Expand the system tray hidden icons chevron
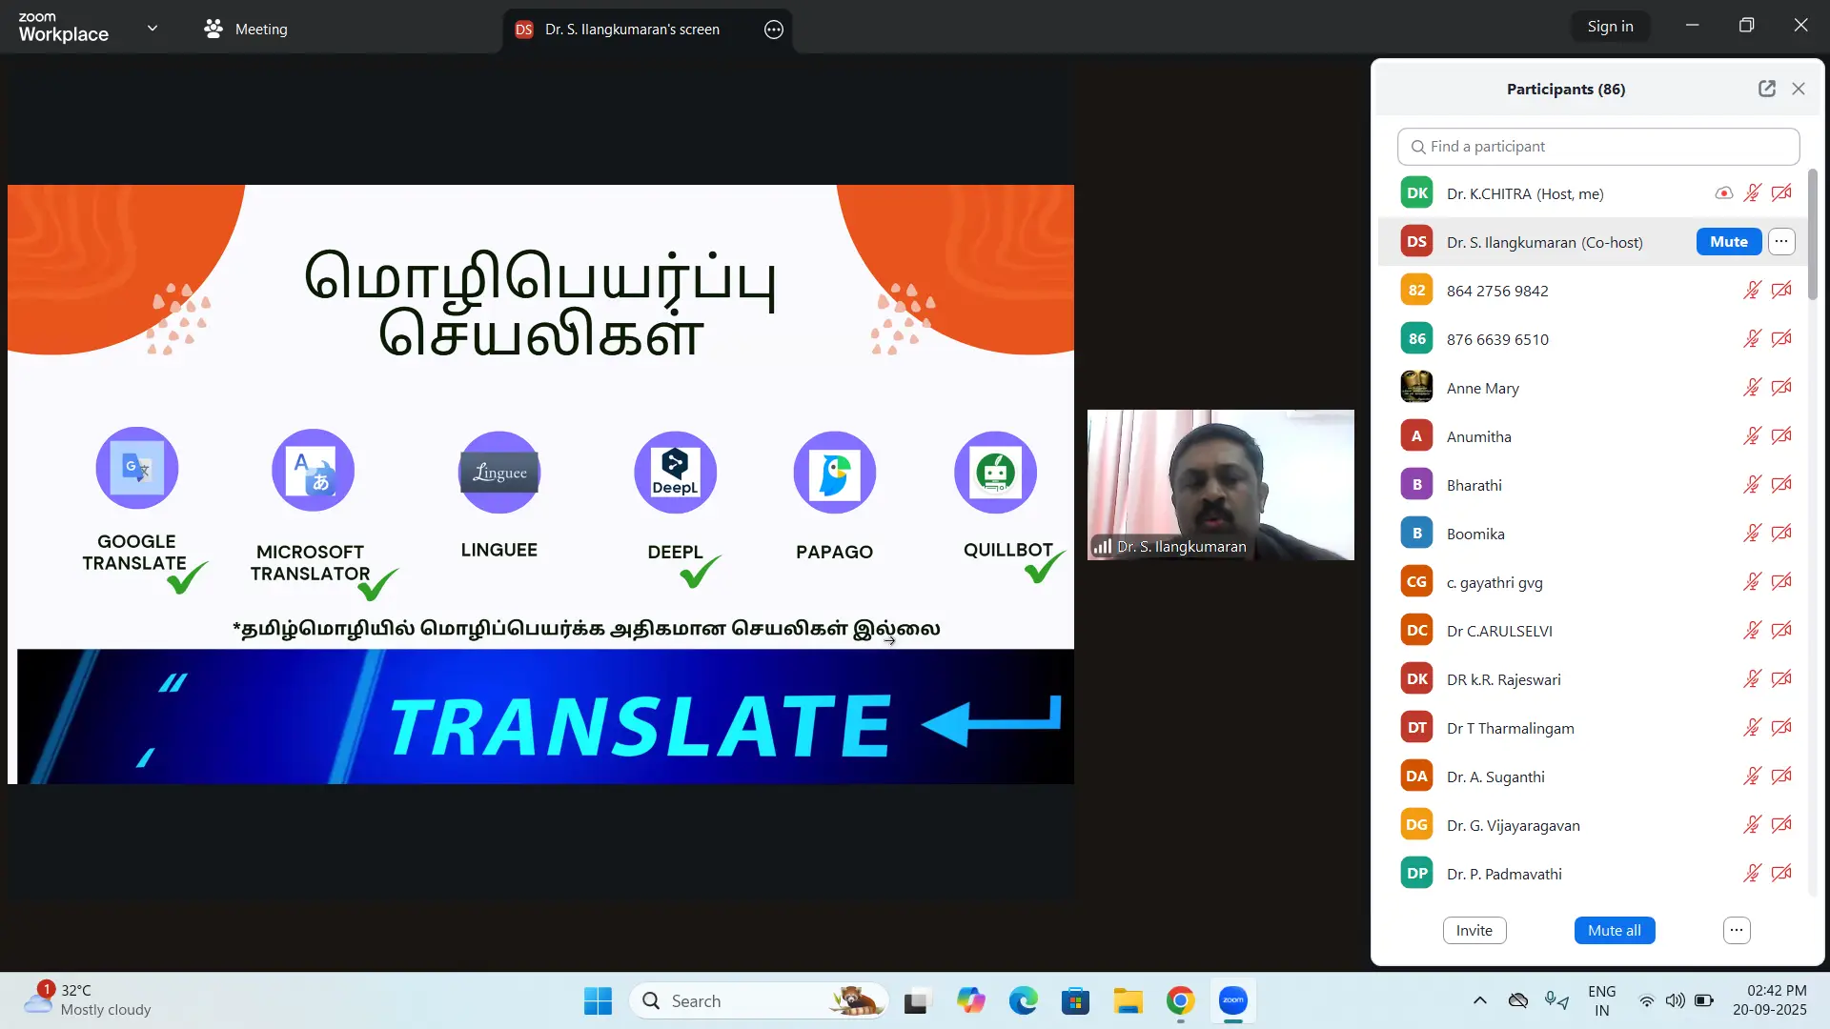Screen dimensions: 1830x1029 (1479, 1000)
